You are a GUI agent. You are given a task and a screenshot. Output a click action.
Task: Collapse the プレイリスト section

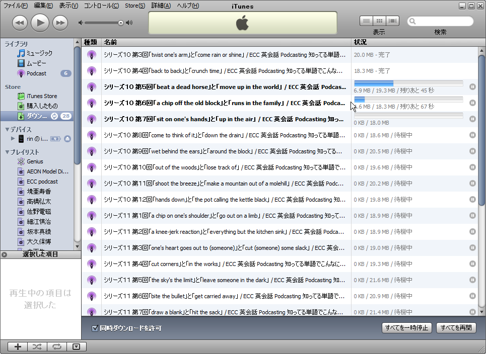pyautogui.click(x=7, y=152)
